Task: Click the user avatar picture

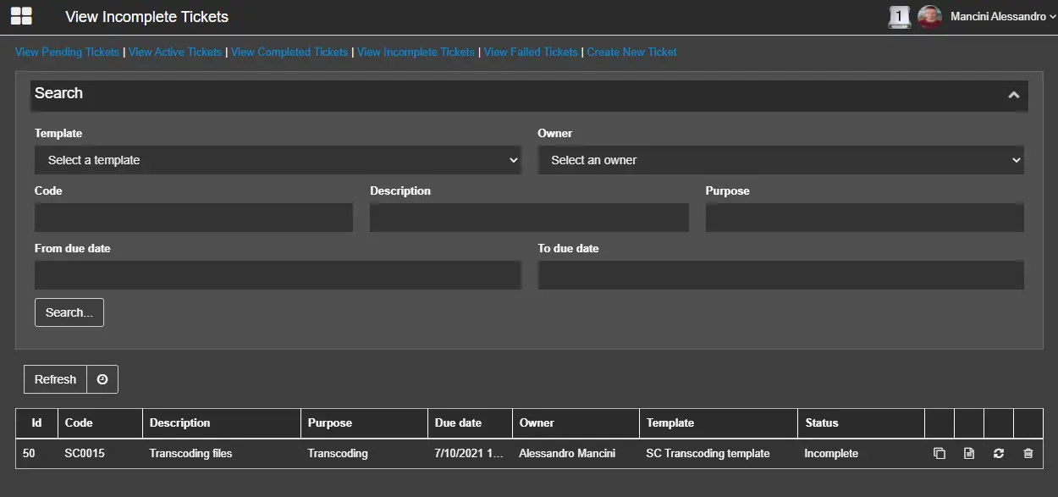Action: click(x=929, y=17)
